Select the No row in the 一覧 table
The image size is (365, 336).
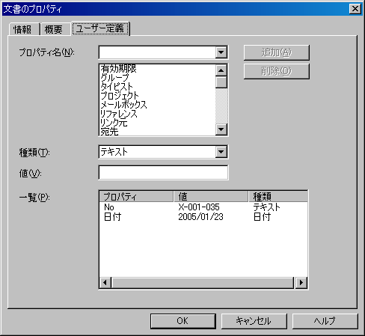[x=203, y=207]
